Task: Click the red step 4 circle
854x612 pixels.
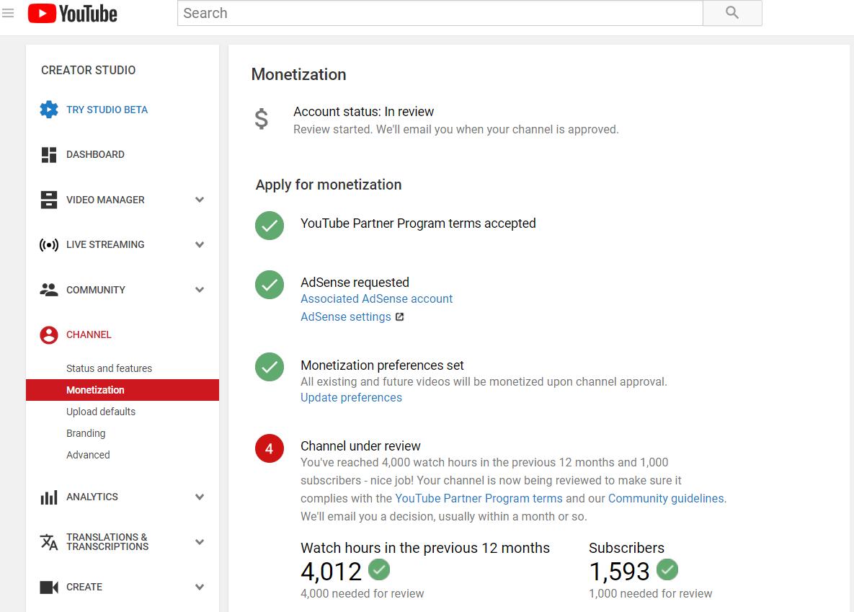Action: [270, 448]
